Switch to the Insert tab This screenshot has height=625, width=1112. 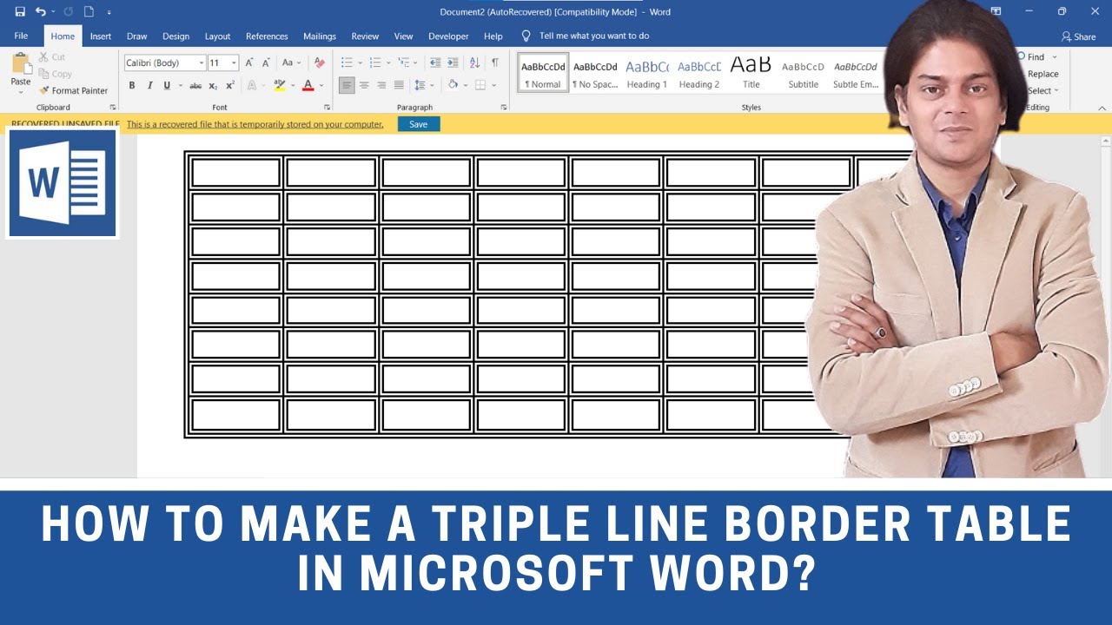pyautogui.click(x=101, y=36)
